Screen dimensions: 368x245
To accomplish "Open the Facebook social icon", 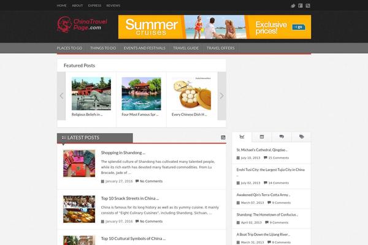I will 301,6.
